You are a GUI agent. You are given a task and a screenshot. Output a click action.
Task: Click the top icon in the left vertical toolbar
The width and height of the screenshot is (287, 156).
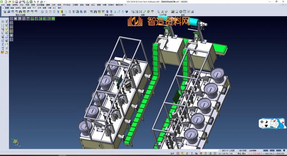coord(3,21)
